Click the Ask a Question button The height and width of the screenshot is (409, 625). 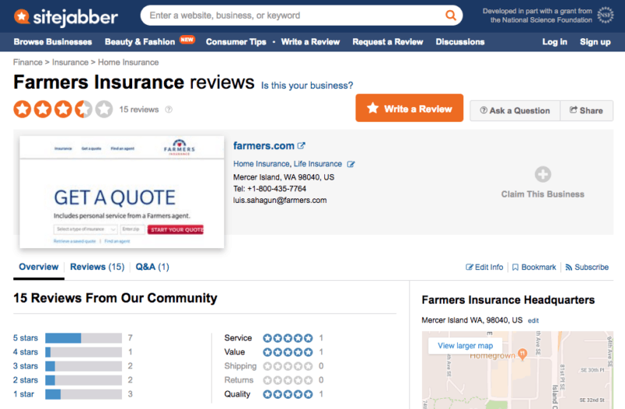(515, 111)
